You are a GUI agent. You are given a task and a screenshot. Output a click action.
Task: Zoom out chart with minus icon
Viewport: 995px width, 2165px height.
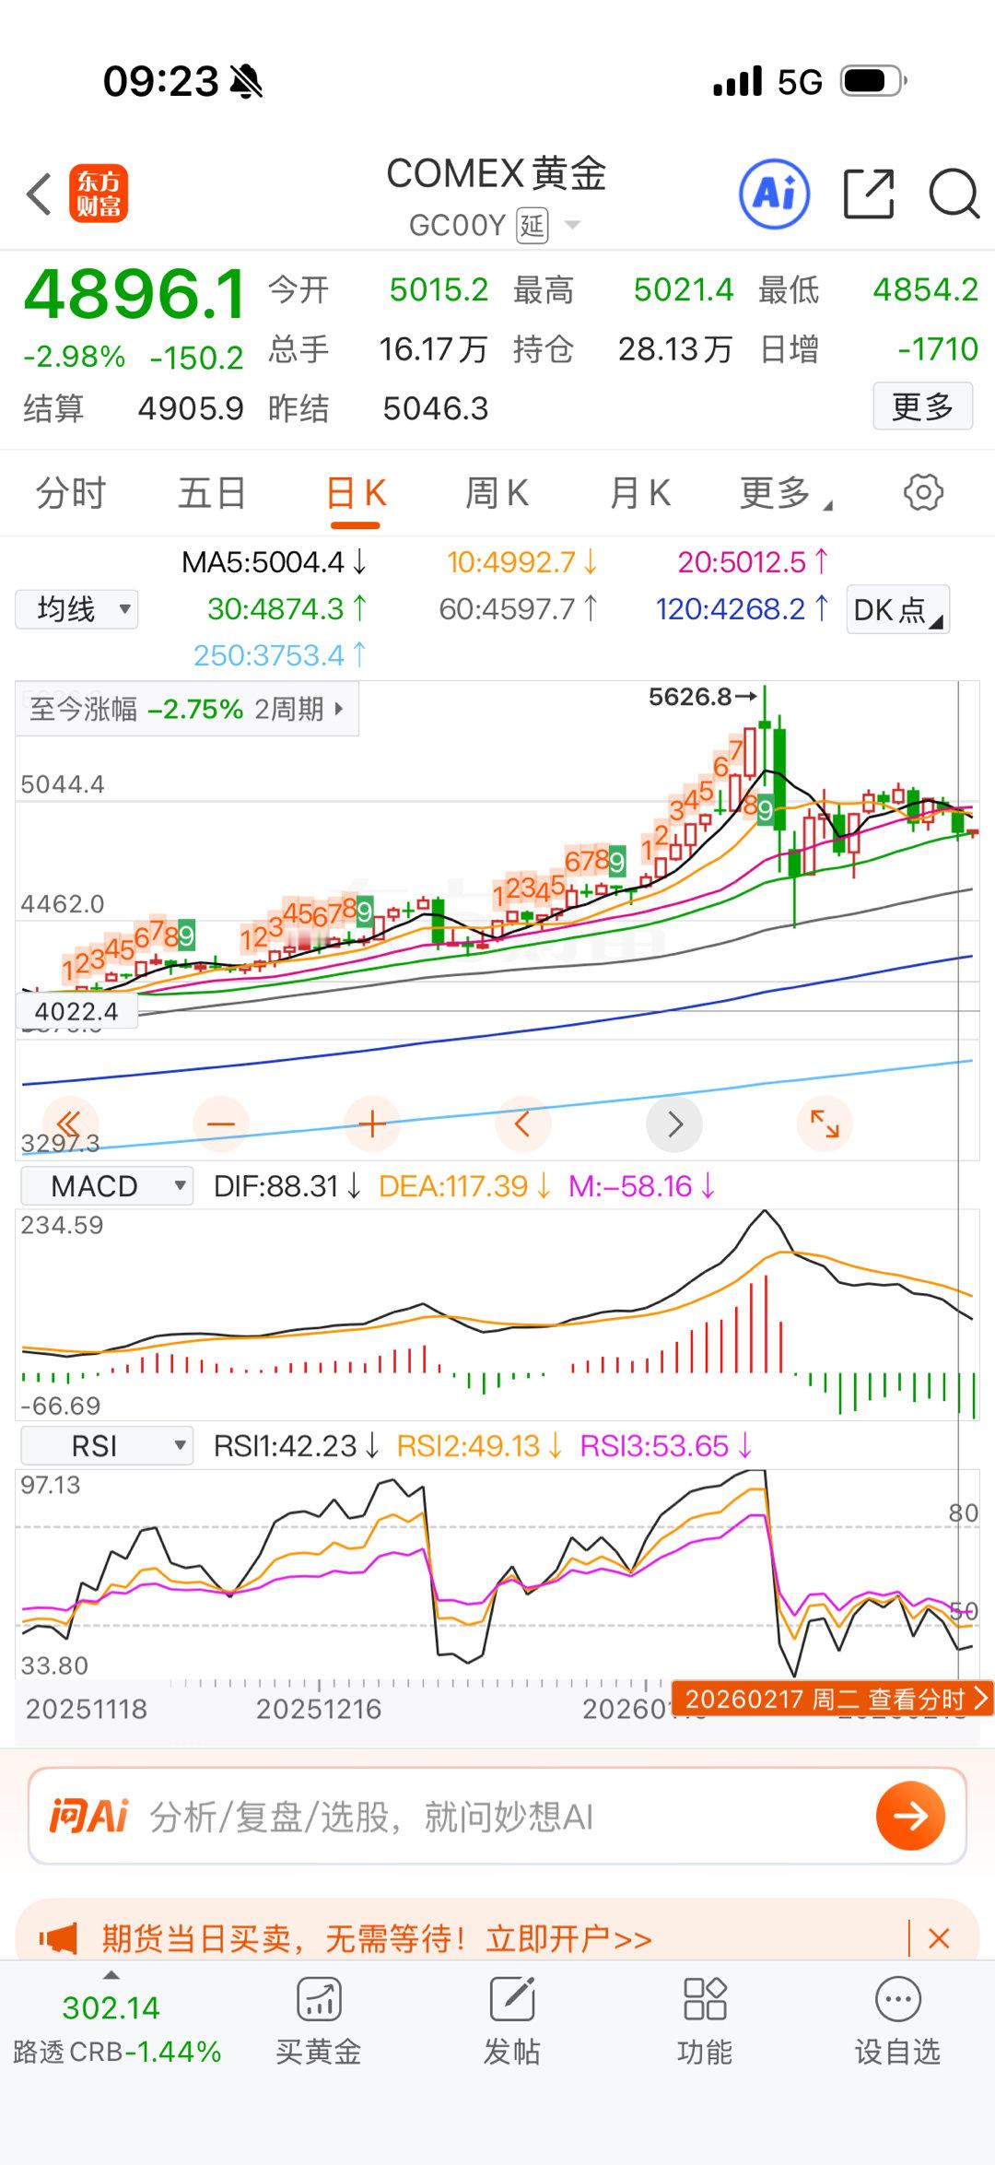[x=221, y=1124]
